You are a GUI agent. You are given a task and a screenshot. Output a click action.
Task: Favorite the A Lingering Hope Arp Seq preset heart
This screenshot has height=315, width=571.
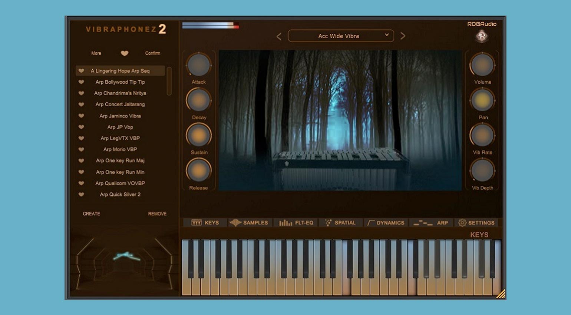click(x=81, y=71)
